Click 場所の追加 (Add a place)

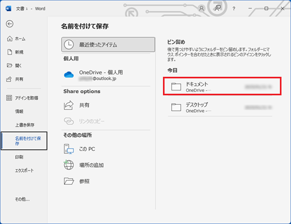point(106,165)
